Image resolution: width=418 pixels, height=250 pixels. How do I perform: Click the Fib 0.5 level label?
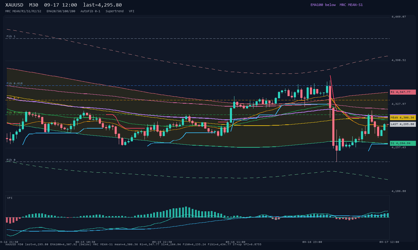point(13,98)
